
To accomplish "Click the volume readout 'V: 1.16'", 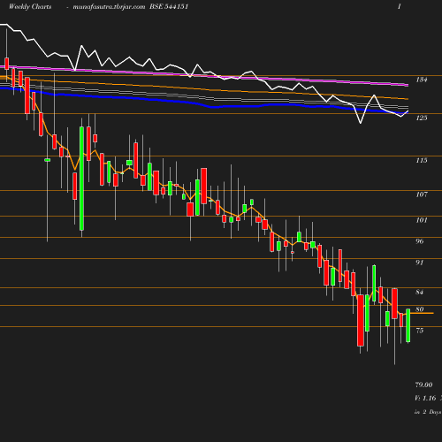I will 425,398.
